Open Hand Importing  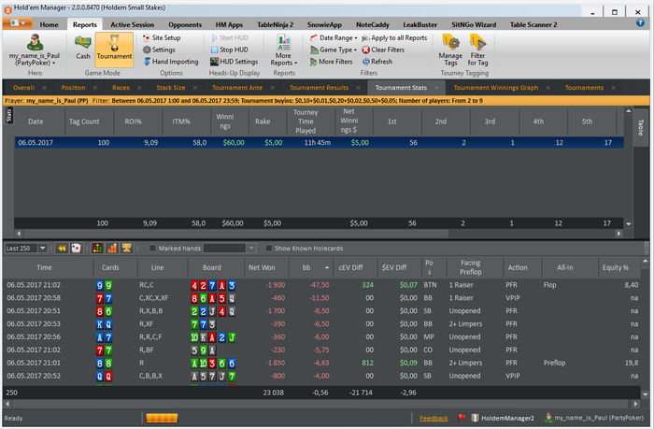tap(171, 62)
